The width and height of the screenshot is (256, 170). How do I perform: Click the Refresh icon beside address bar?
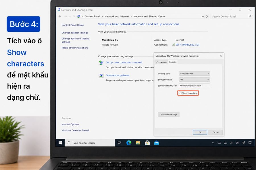[207, 16]
